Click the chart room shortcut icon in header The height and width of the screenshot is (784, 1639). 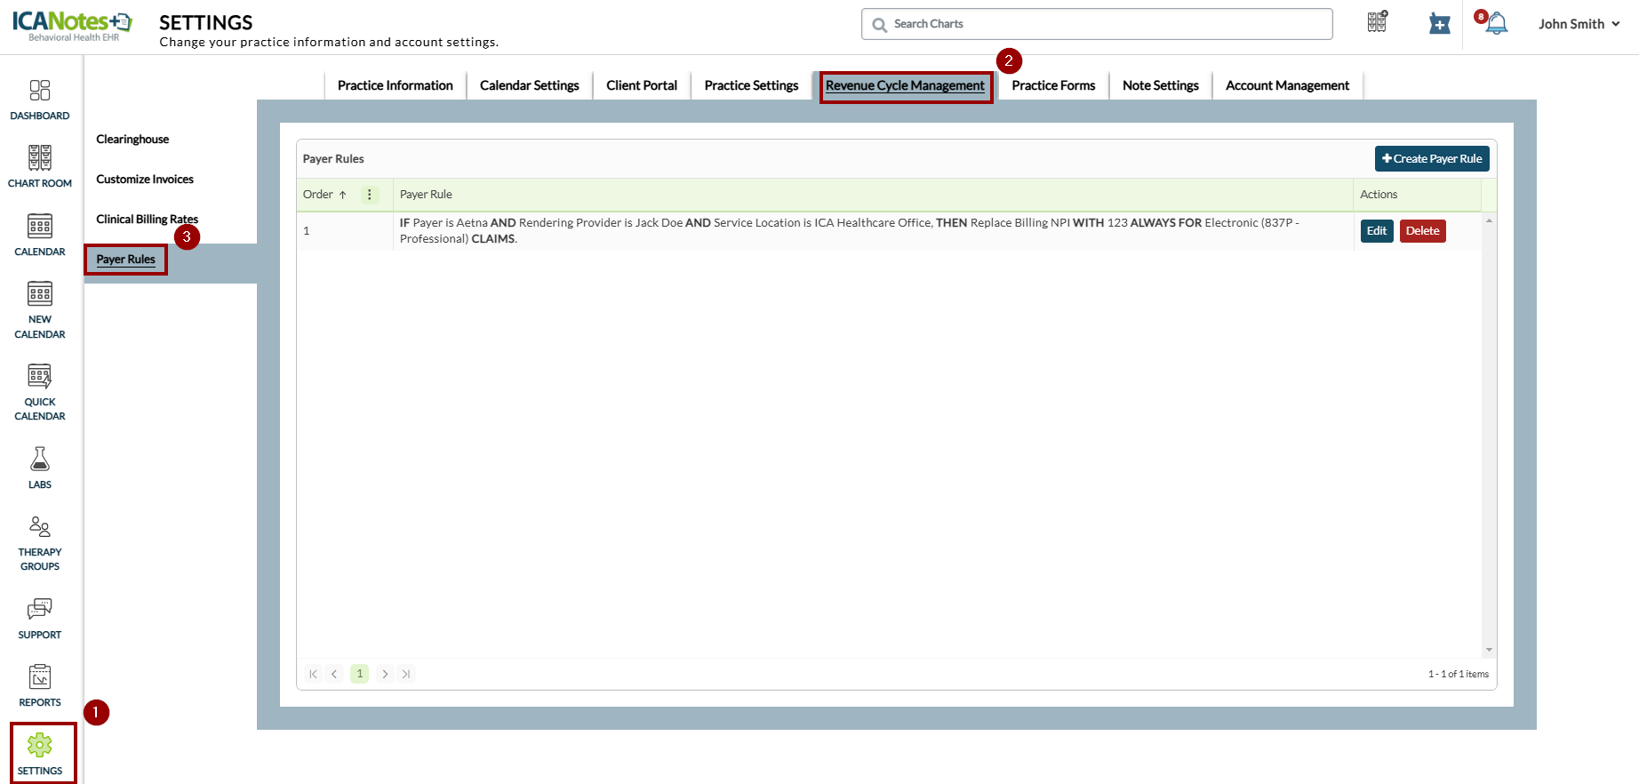pyautogui.click(x=1378, y=22)
